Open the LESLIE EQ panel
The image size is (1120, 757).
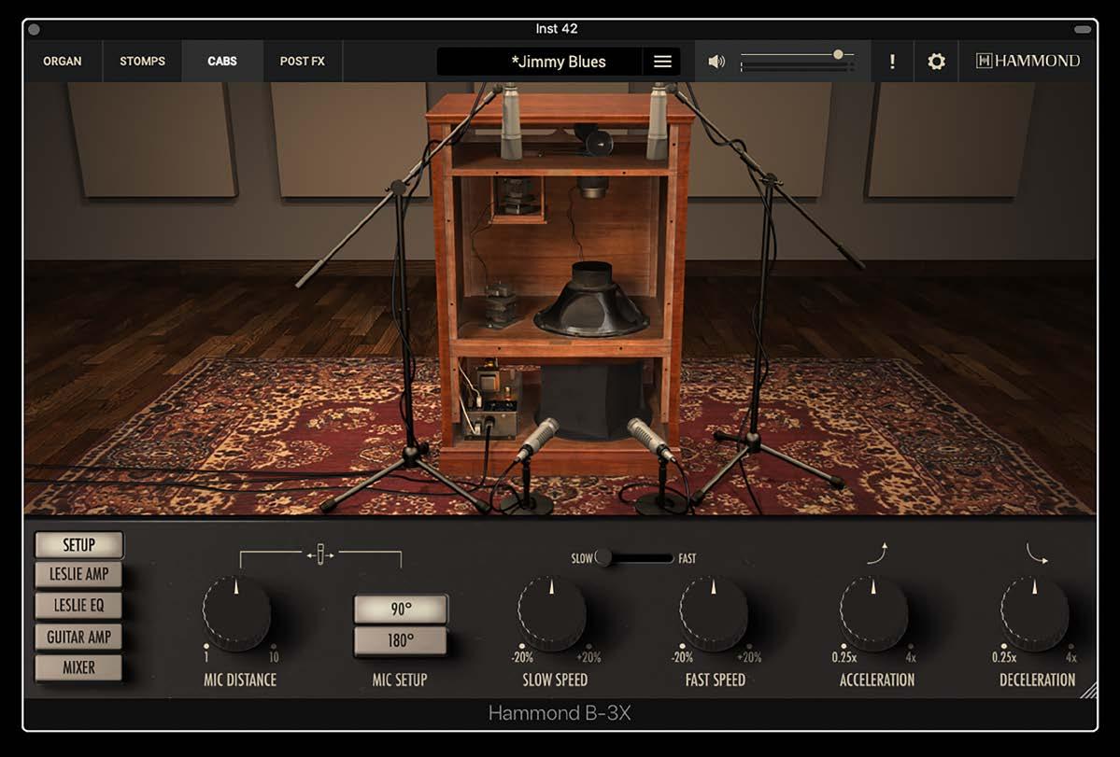[x=78, y=606]
